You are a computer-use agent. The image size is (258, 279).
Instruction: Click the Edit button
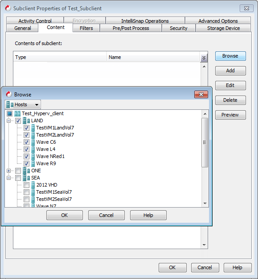tap(230, 85)
